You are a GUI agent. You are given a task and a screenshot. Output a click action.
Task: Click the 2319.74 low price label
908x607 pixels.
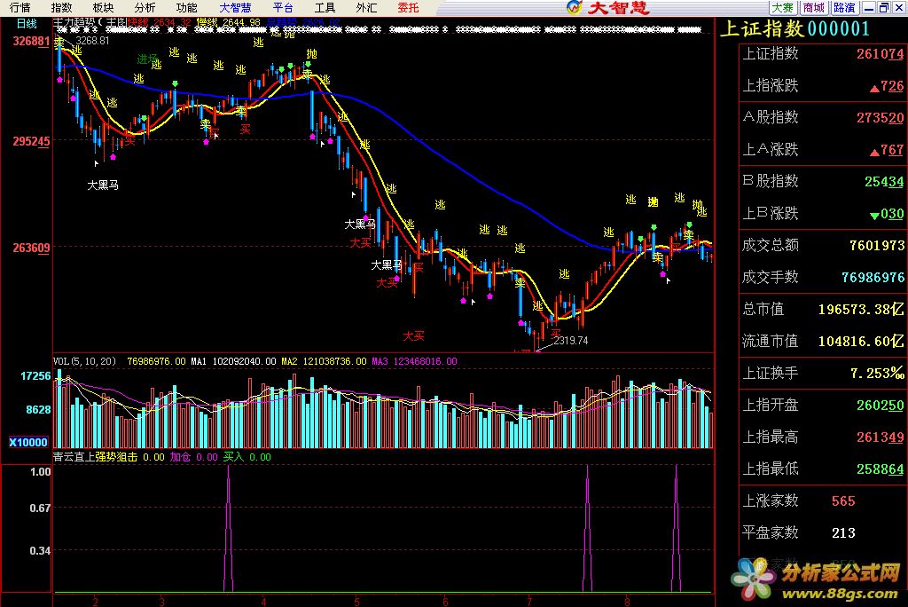click(x=571, y=340)
